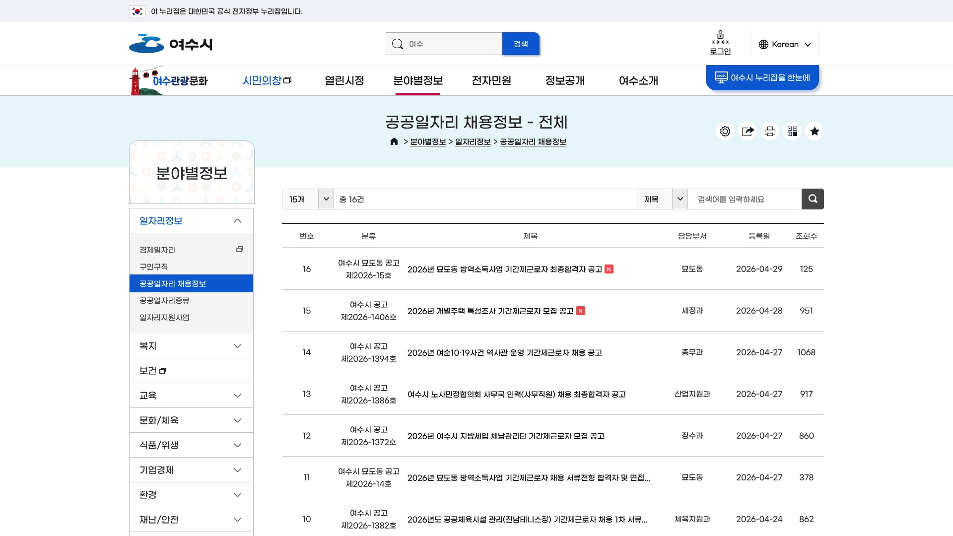The image size is (953, 536).
Task: Click the monitor icon in 여수시 누리집을 한눈에
Action: coord(721,77)
